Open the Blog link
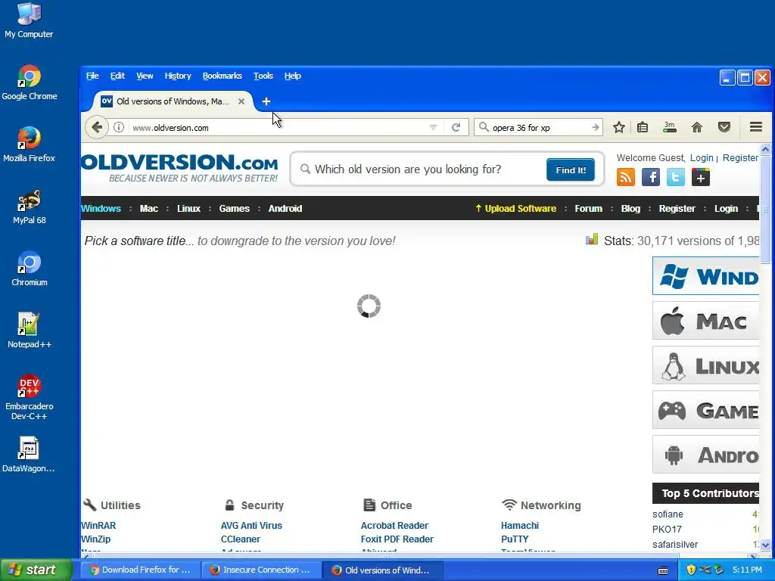This screenshot has width=775, height=581. click(x=630, y=209)
